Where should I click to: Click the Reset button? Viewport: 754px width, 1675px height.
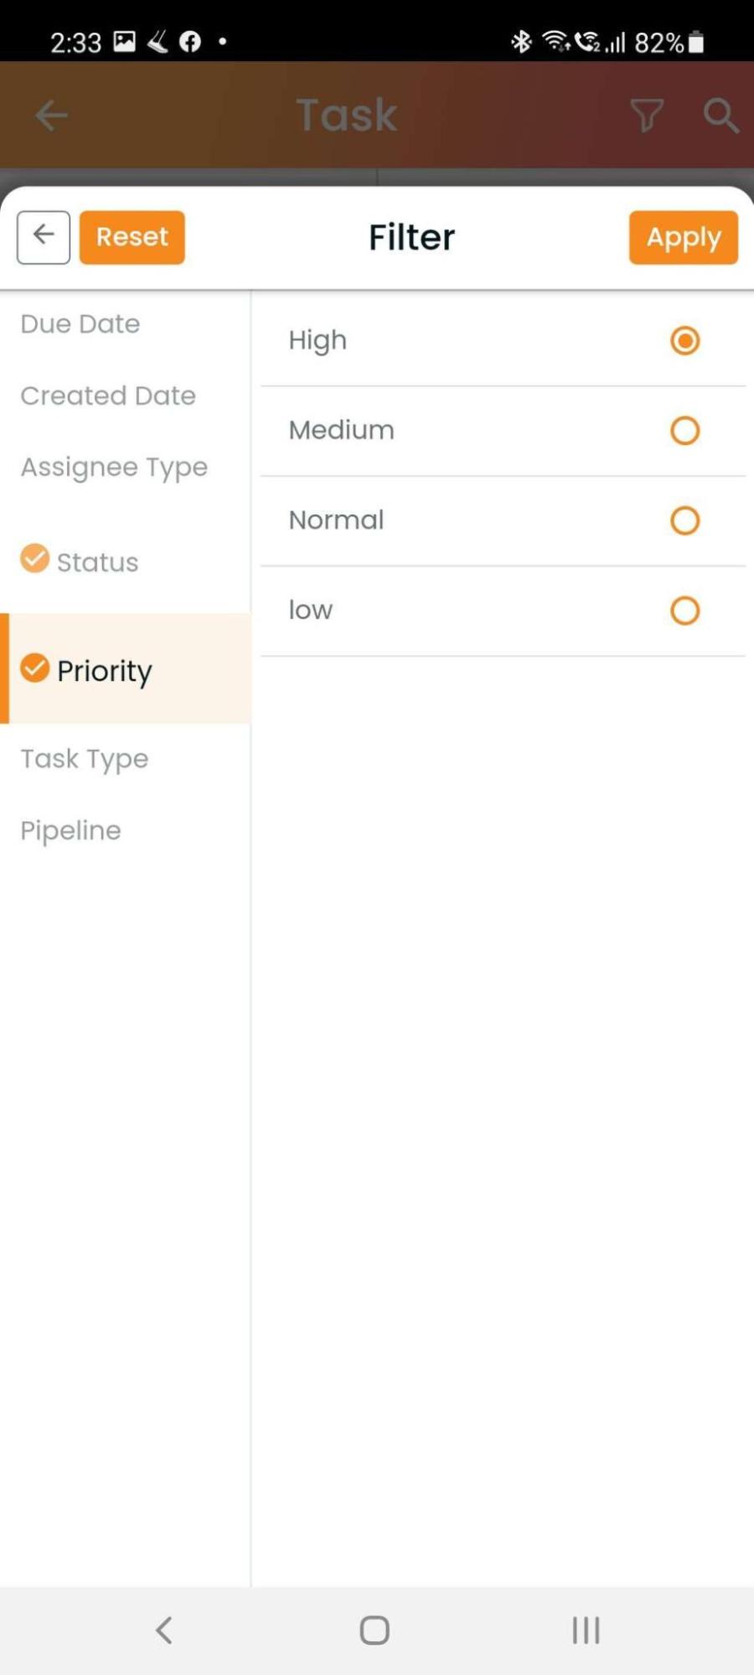point(132,237)
